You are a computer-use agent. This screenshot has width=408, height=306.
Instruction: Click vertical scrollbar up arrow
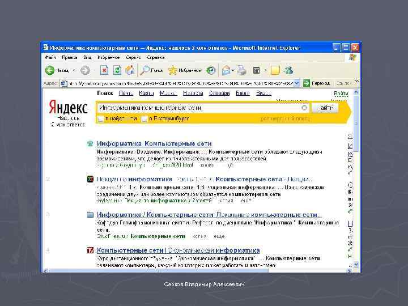pos(356,92)
